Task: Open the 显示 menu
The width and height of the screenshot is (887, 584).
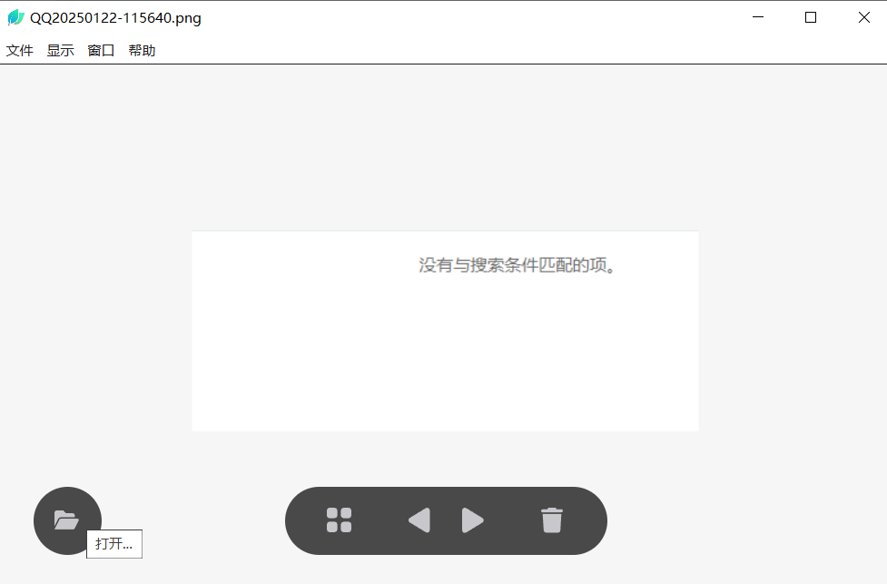Action: point(61,50)
